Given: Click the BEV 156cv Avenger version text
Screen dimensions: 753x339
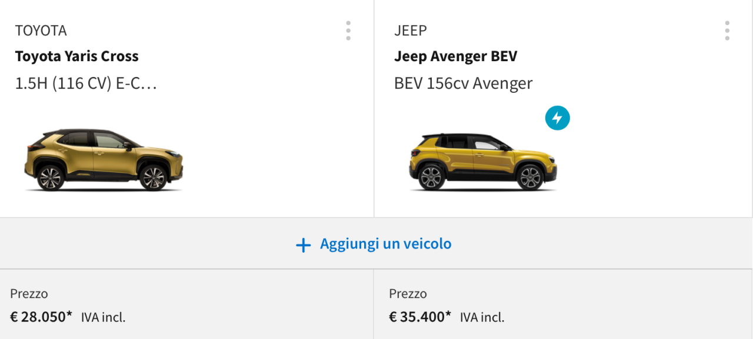Looking at the screenshot, I should coord(463,83).
